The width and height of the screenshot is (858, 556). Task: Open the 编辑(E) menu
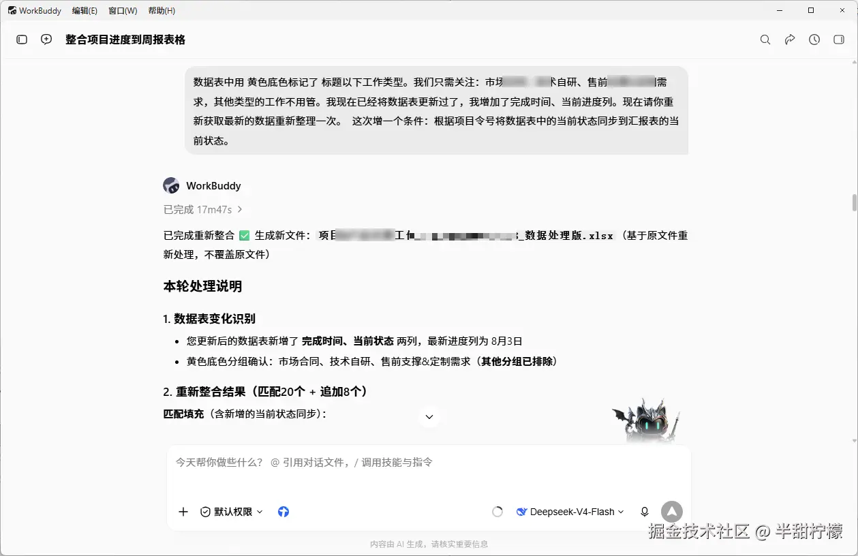(85, 10)
